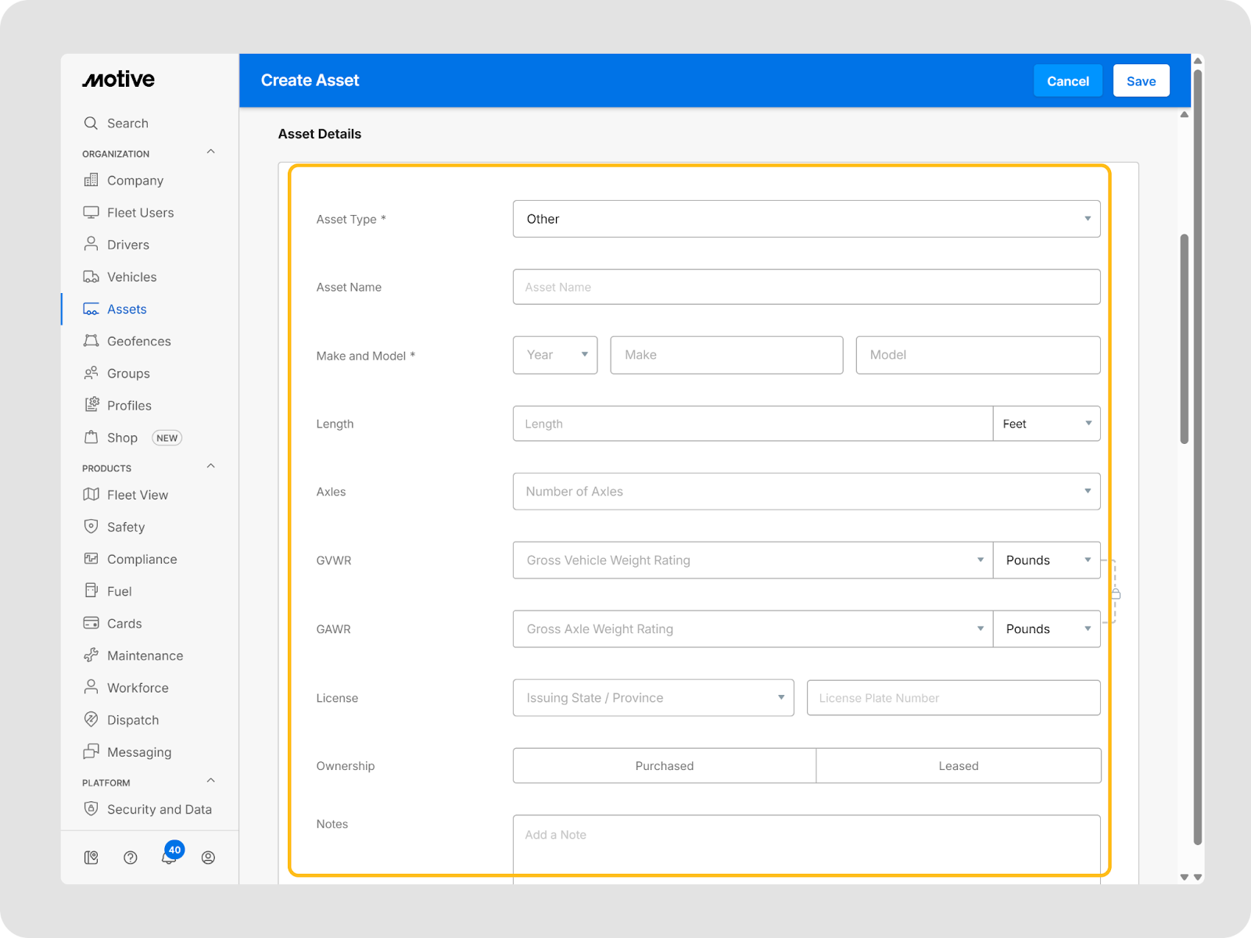Click the Geofences icon in sidebar

click(x=91, y=341)
